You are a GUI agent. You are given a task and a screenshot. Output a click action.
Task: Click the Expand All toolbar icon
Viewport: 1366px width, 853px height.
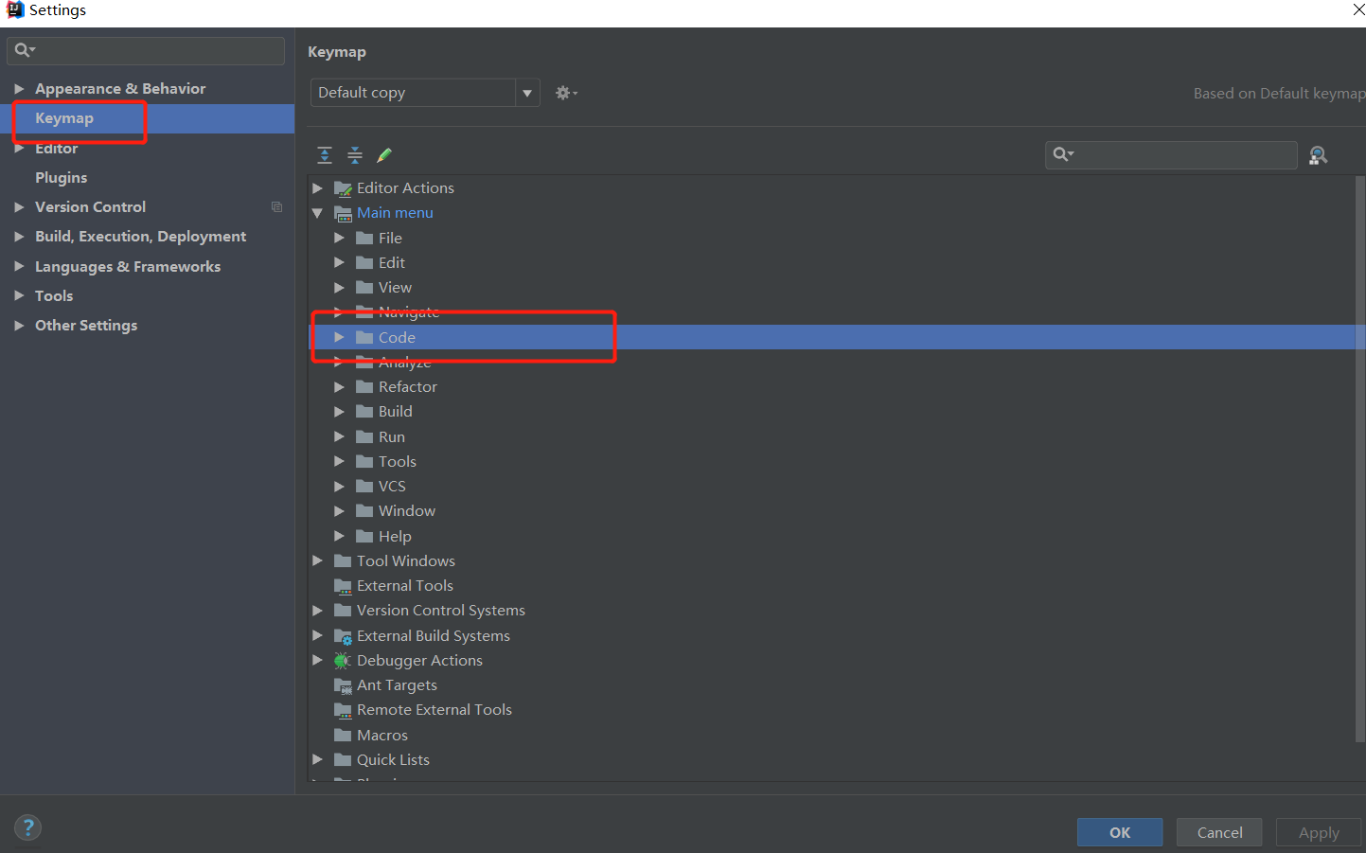(325, 155)
